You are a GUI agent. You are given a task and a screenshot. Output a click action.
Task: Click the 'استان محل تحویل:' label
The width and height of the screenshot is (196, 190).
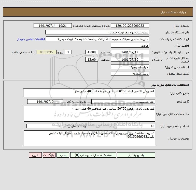[x=177, y=67]
